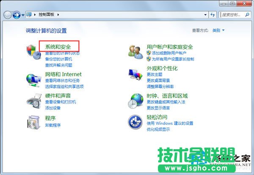
Task: Open 时钟、语言和区域 category
Action: coord(167,96)
